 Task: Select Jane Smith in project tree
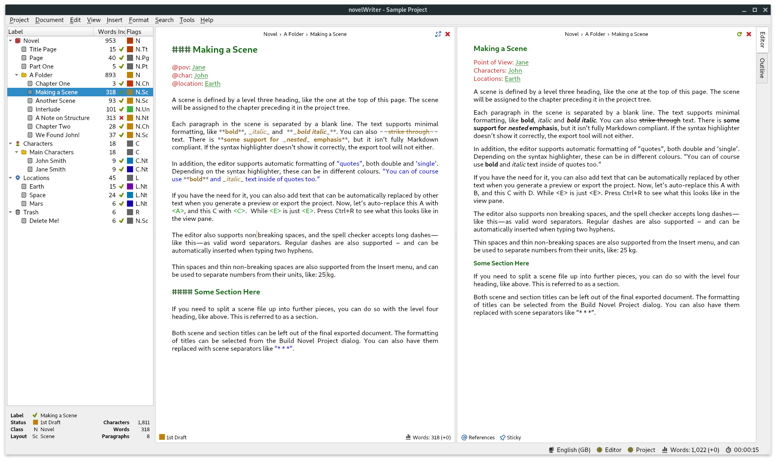(51, 169)
